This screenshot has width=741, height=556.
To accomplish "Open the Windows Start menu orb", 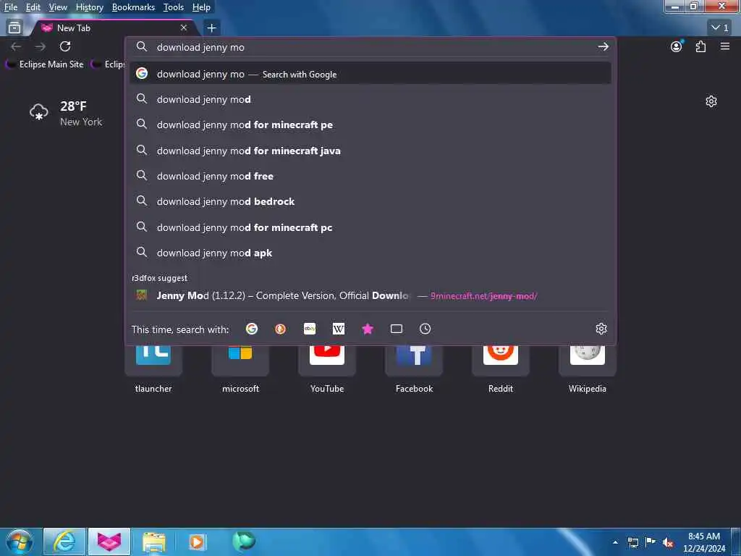I will pos(20,542).
